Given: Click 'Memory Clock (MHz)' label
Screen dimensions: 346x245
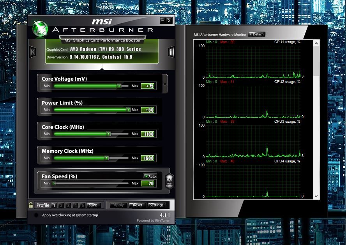Looking at the screenshot, I should 67,151.
